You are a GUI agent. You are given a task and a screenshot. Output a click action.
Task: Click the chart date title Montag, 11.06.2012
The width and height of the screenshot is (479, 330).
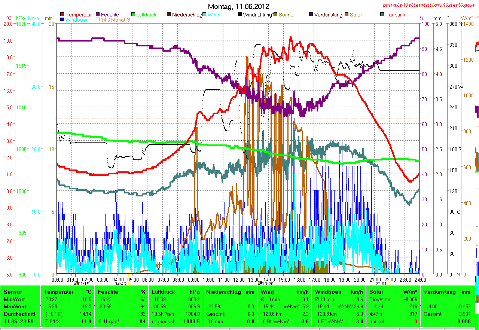238,6
